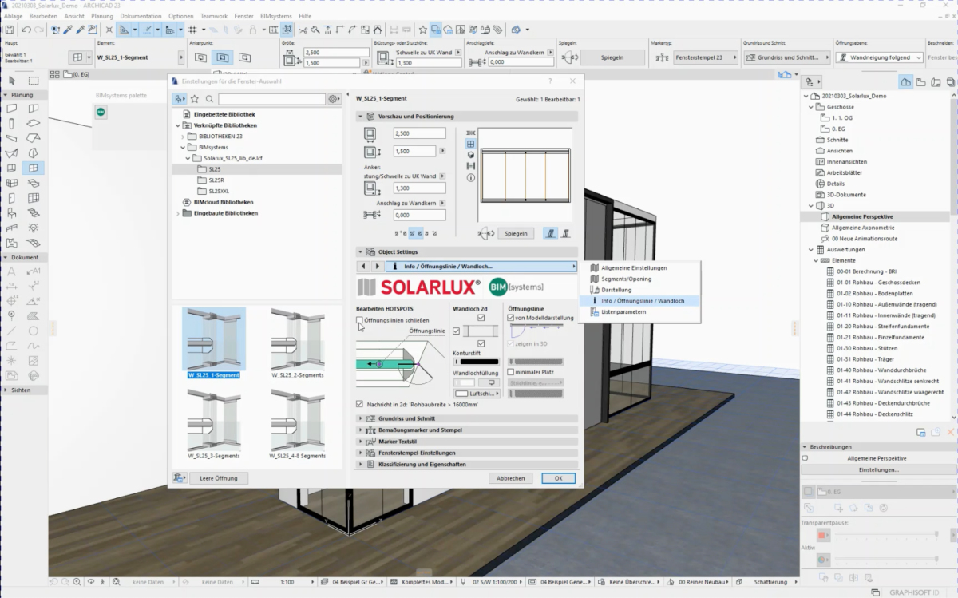This screenshot has height=598, width=958.
Task: Click the Einstellungen... button in the Navigator
Action: [x=878, y=469]
